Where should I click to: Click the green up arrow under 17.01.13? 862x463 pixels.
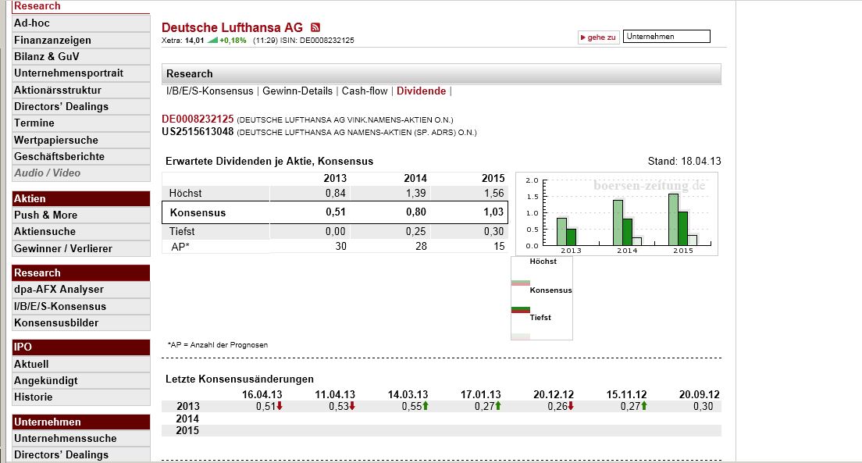(x=497, y=406)
